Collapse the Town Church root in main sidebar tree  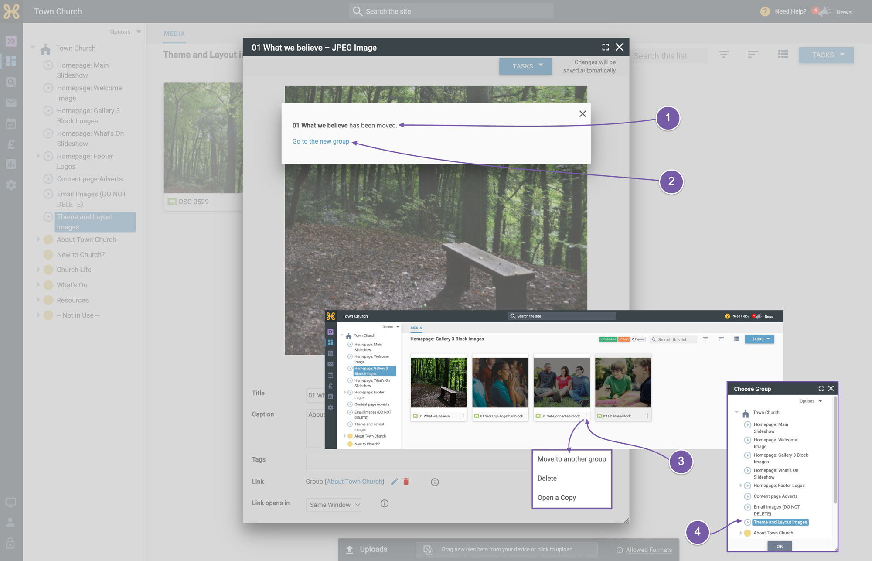point(33,47)
